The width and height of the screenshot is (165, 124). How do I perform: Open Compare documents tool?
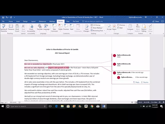130,28
